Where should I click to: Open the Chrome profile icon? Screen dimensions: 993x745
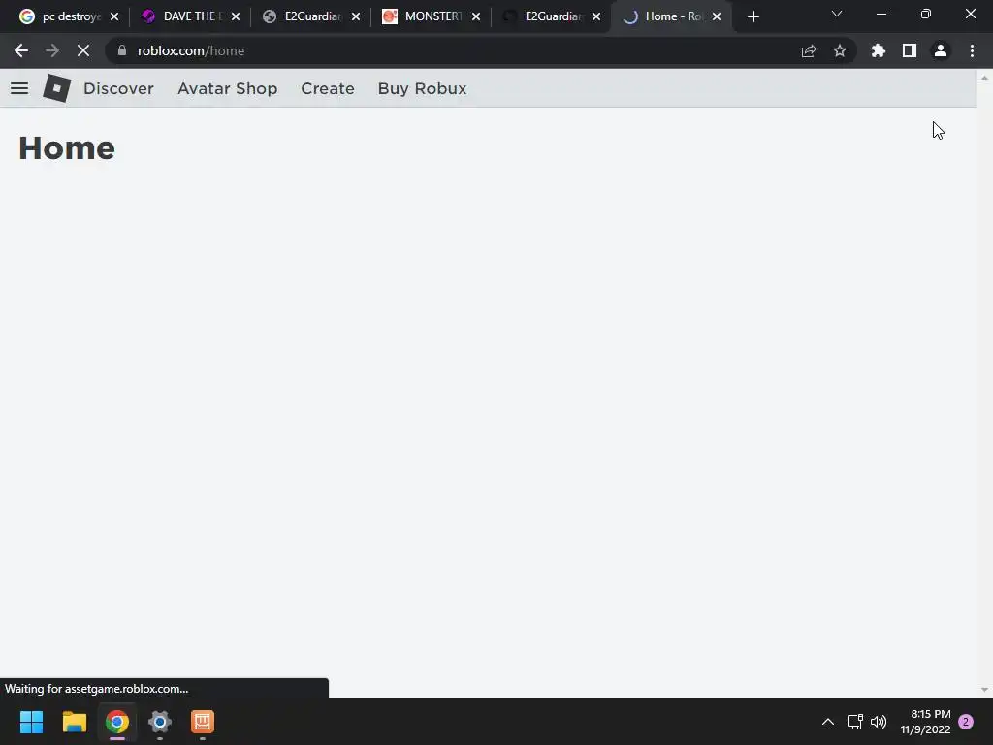941,50
